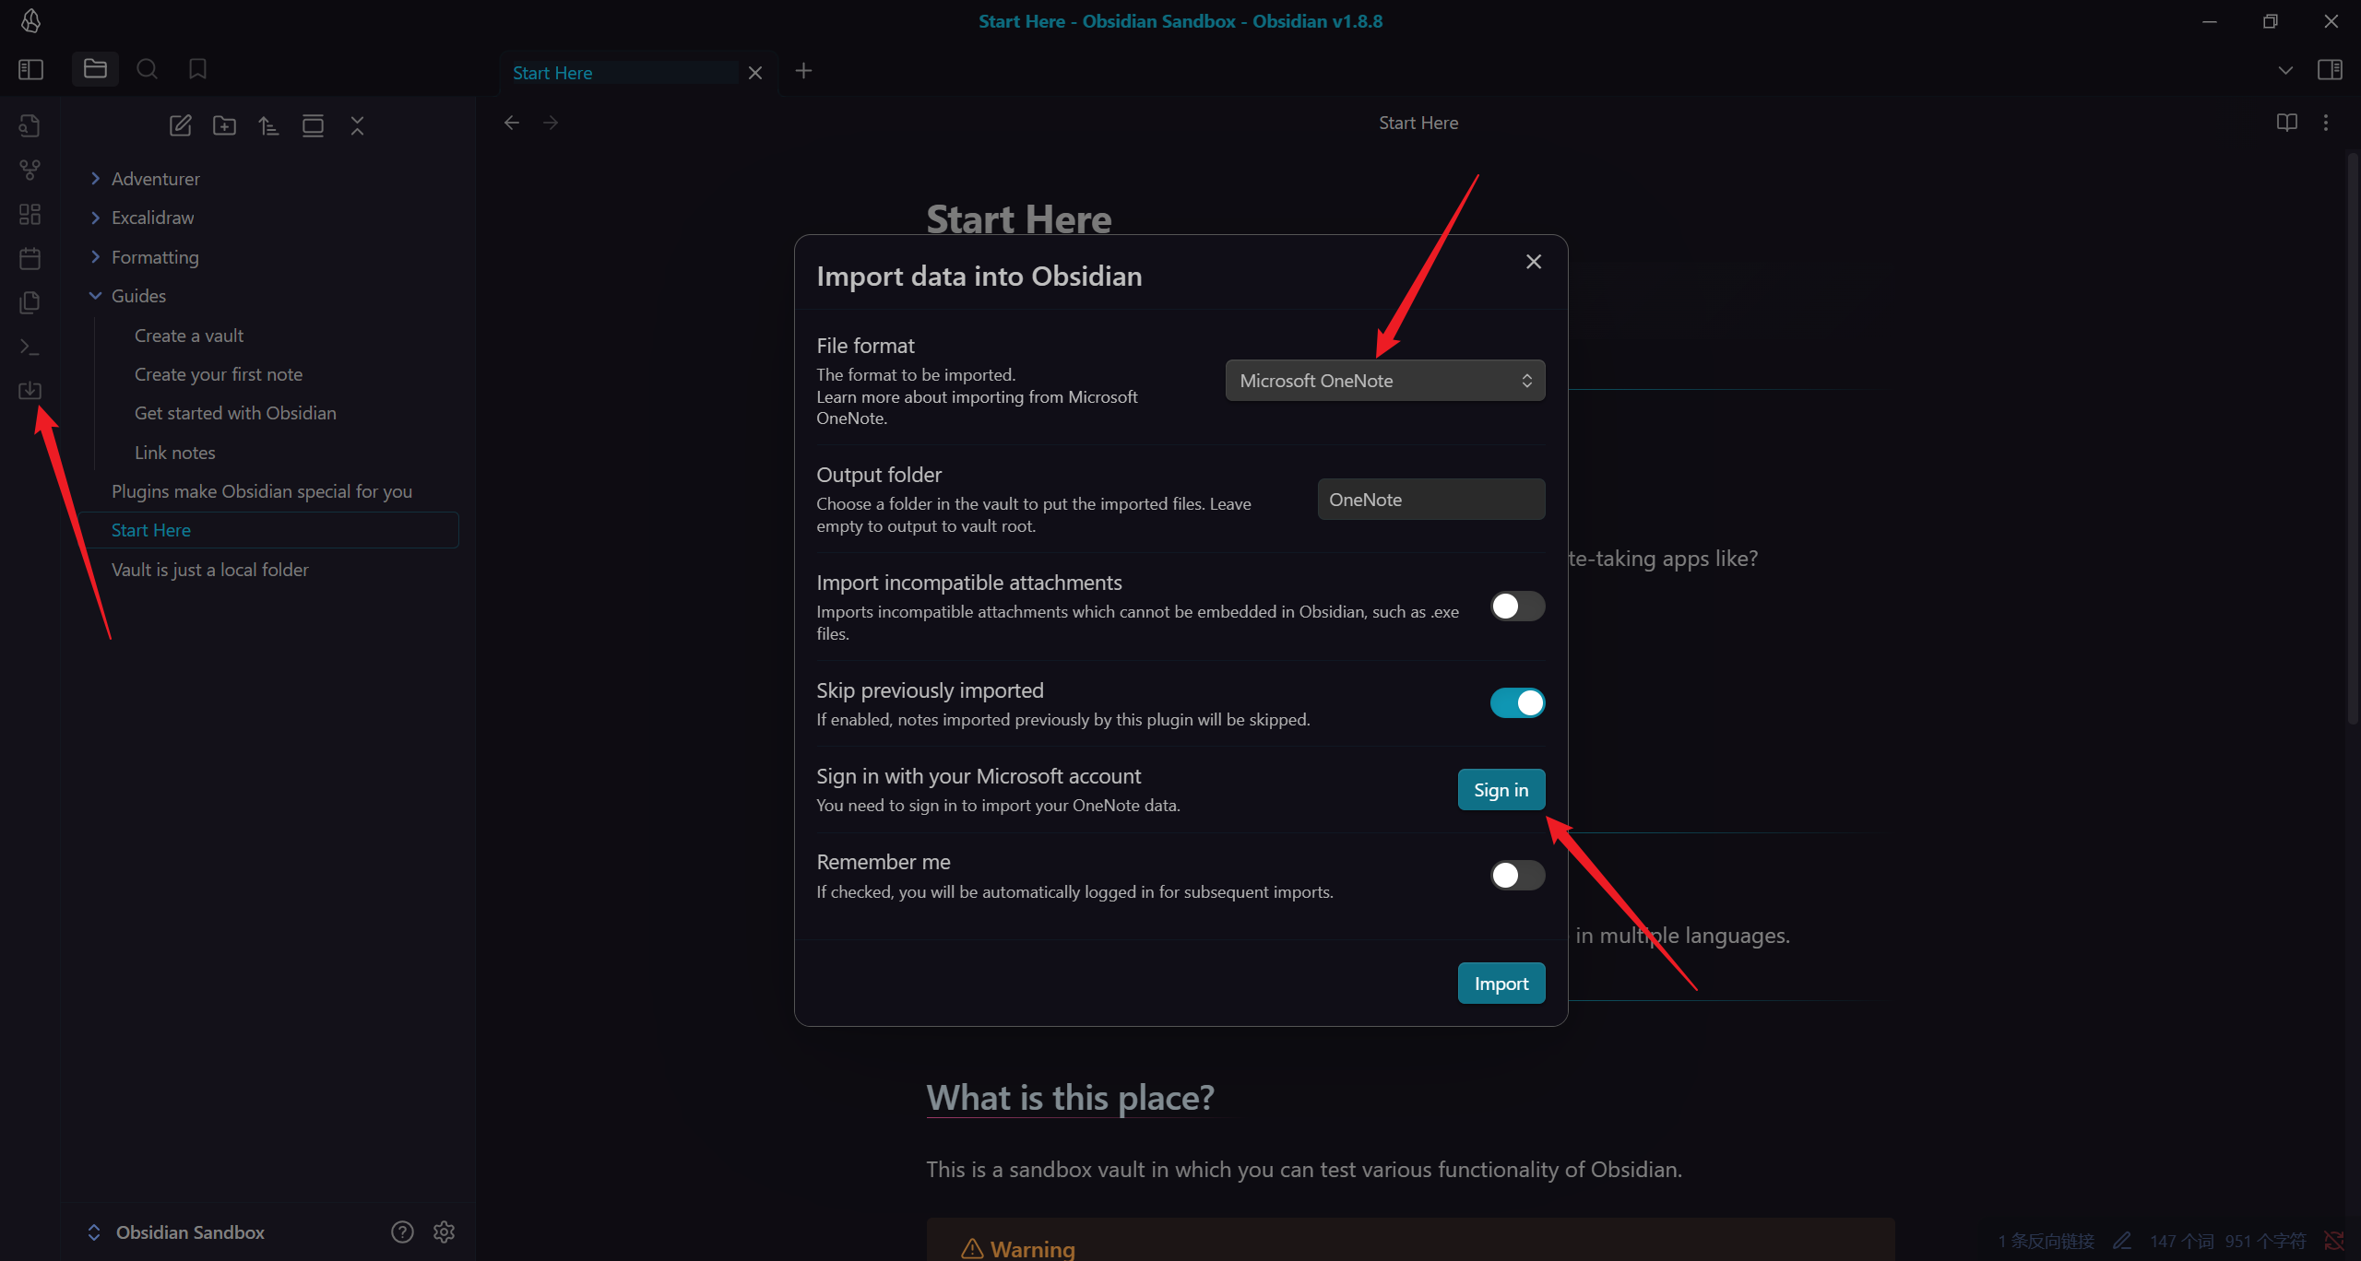Screen dimensions: 2361x1261
Task: Open the Importer ribbon icon
Action: [x=30, y=391]
